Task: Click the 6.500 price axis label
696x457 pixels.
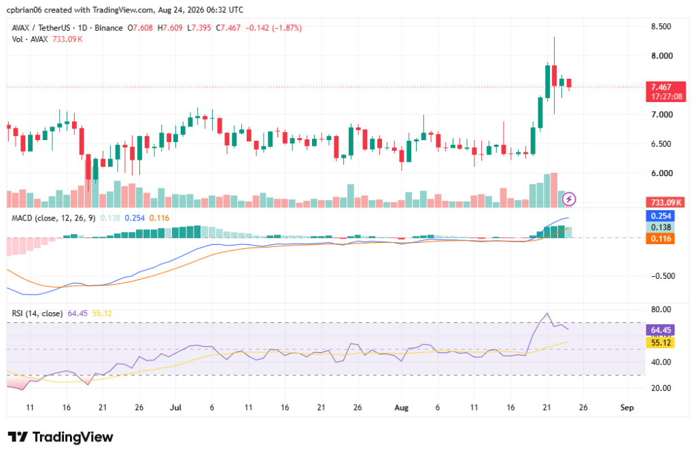Action: tap(662, 144)
